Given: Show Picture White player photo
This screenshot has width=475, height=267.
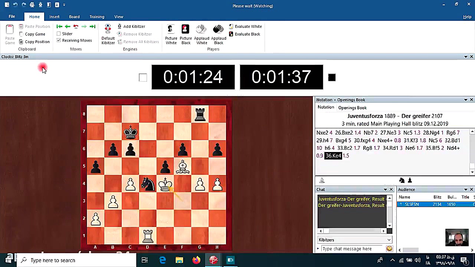Looking at the screenshot, I should pyautogui.click(x=171, y=34).
